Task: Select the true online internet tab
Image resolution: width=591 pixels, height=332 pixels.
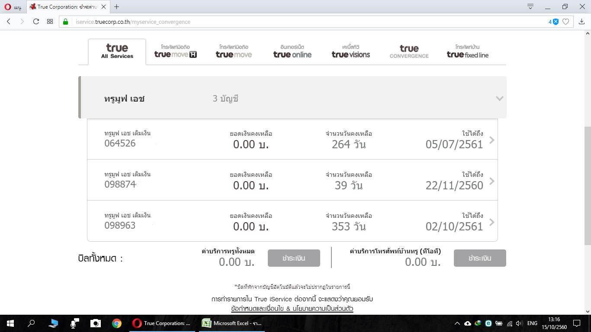Action: 292,51
